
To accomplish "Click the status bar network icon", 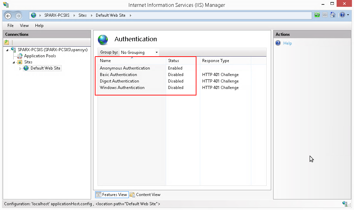I will coord(345,204).
